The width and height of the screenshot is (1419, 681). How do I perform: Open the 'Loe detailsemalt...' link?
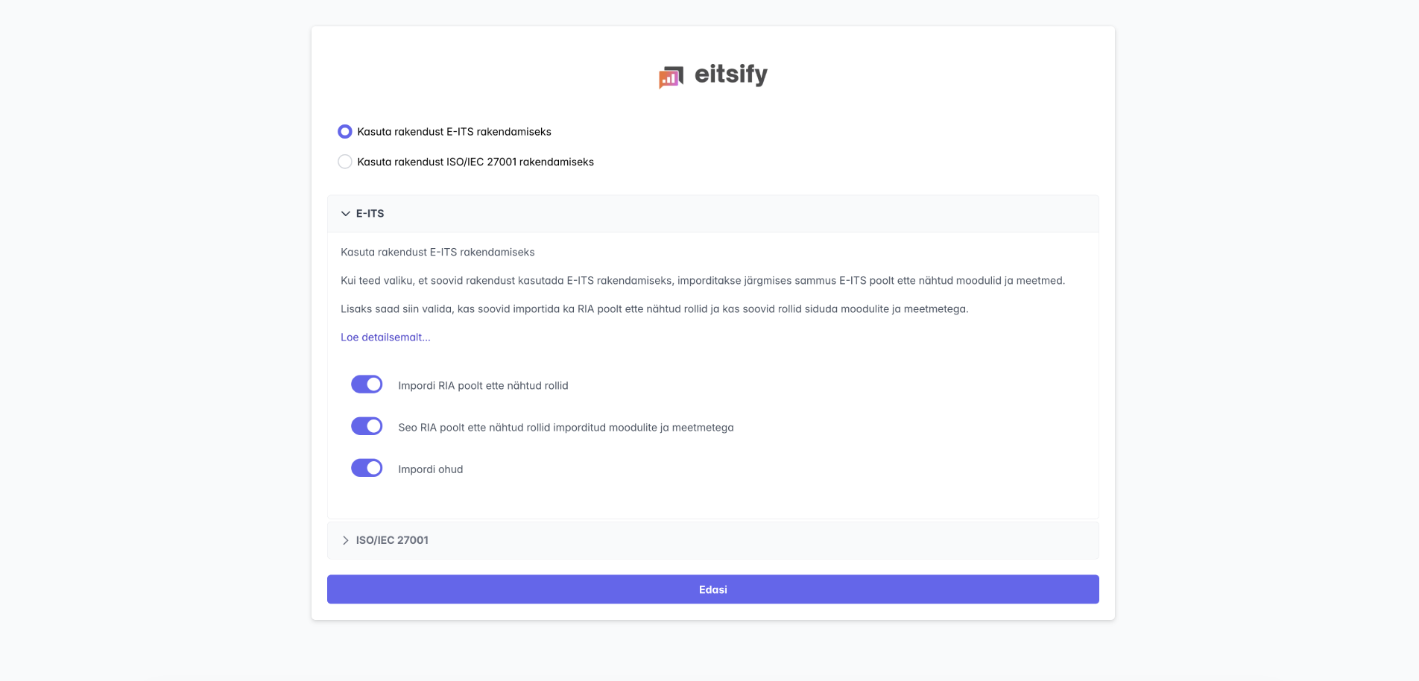click(x=385, y=338)
